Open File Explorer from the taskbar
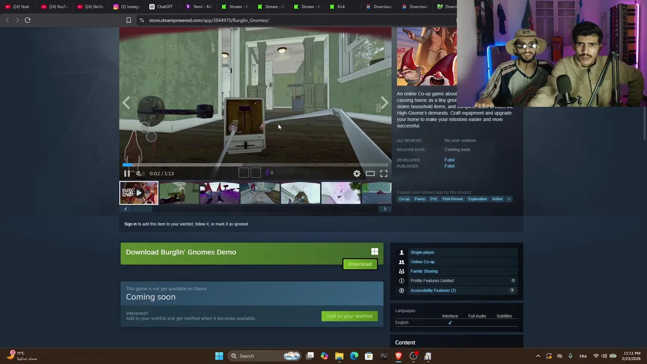 [339, 356]
